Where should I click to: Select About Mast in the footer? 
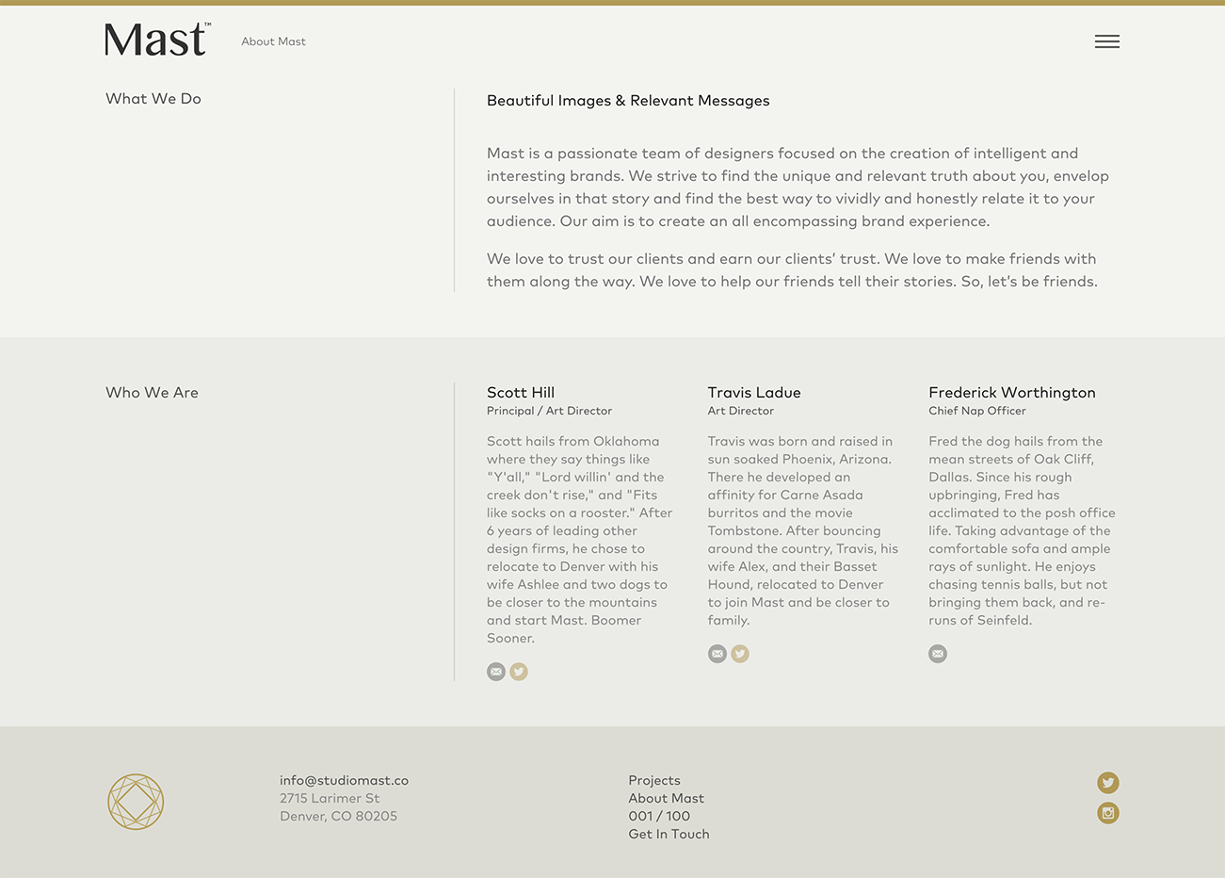tap(667, 798)
